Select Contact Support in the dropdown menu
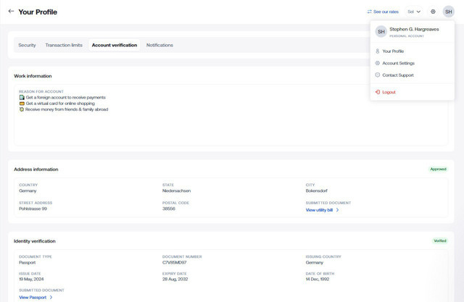 [398, 75]
